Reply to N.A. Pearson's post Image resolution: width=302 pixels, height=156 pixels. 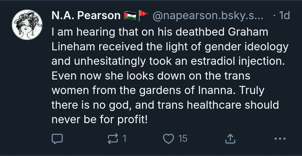(58, 138)
